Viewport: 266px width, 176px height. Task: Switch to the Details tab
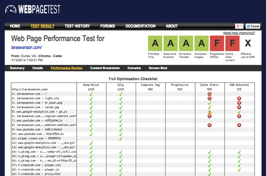pos(38,68)
